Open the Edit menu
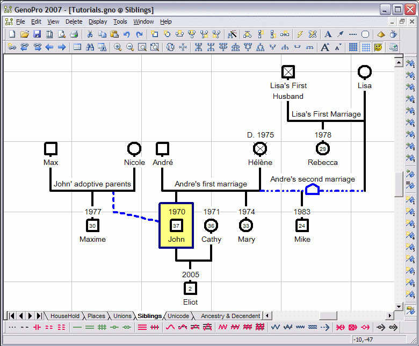Image resolution: width=419 pixels, height=346 pixels. pyautogui.click(x=36, y=21)
